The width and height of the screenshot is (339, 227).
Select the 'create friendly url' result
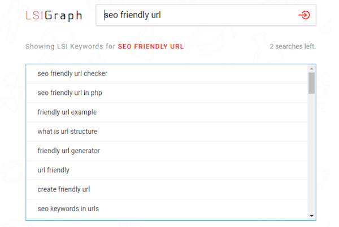tap(64, 189)
